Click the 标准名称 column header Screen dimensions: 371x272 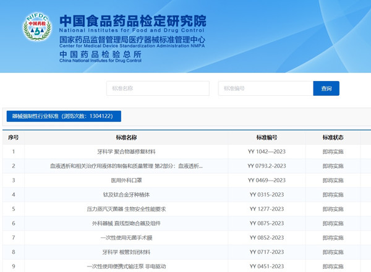click(x=126, y=137)
